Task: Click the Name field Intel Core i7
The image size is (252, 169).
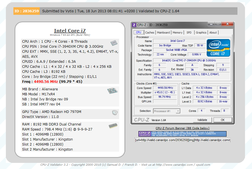Action: tap(179, 41)
